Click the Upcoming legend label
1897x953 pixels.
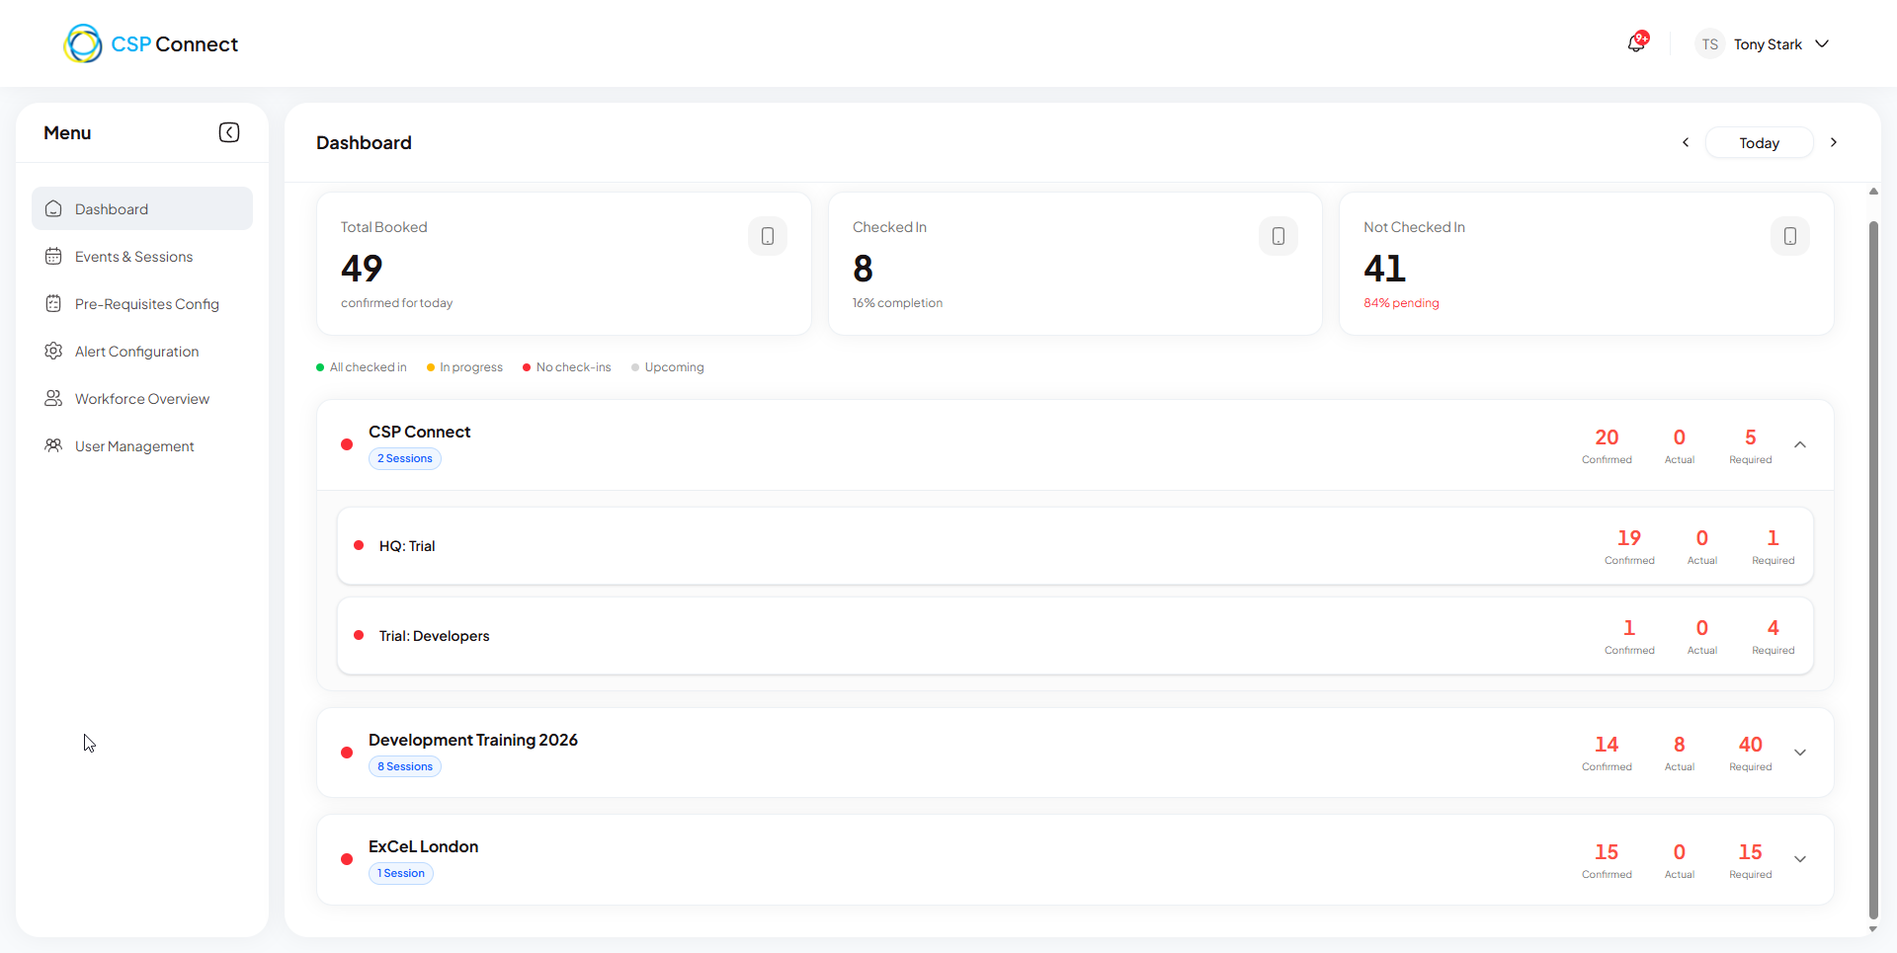coord(675,367)
